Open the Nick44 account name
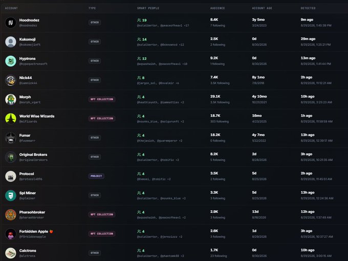Image resolution: width=348 pixels, height=261 pixels. pos(26,77)
